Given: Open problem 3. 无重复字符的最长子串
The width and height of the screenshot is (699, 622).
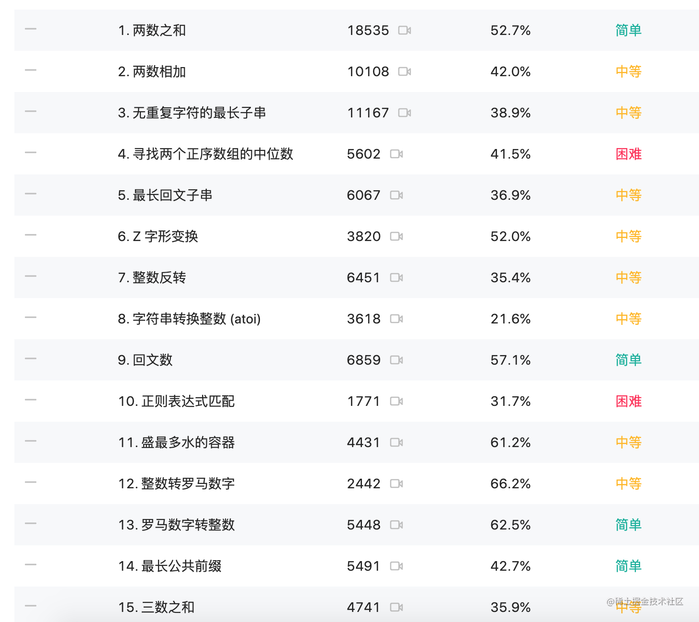Looking at the screenshot, I should [192, 113].
